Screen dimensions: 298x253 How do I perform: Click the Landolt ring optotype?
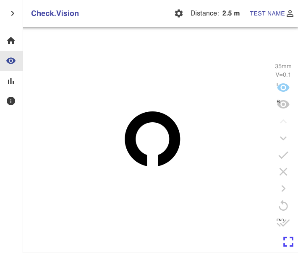(152, 139)
